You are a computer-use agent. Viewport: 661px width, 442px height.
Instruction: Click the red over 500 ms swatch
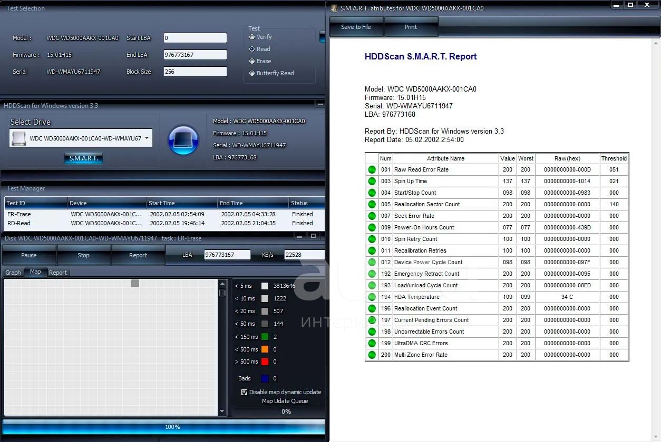(265, 361)
